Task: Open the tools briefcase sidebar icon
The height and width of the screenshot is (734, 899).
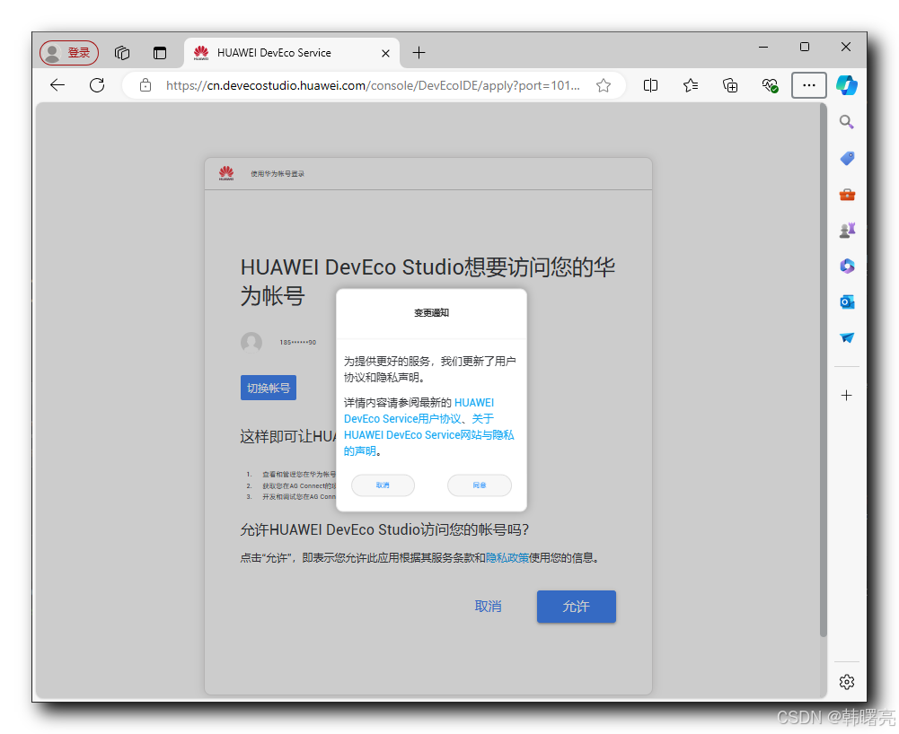Action: (x=847, y=195)
